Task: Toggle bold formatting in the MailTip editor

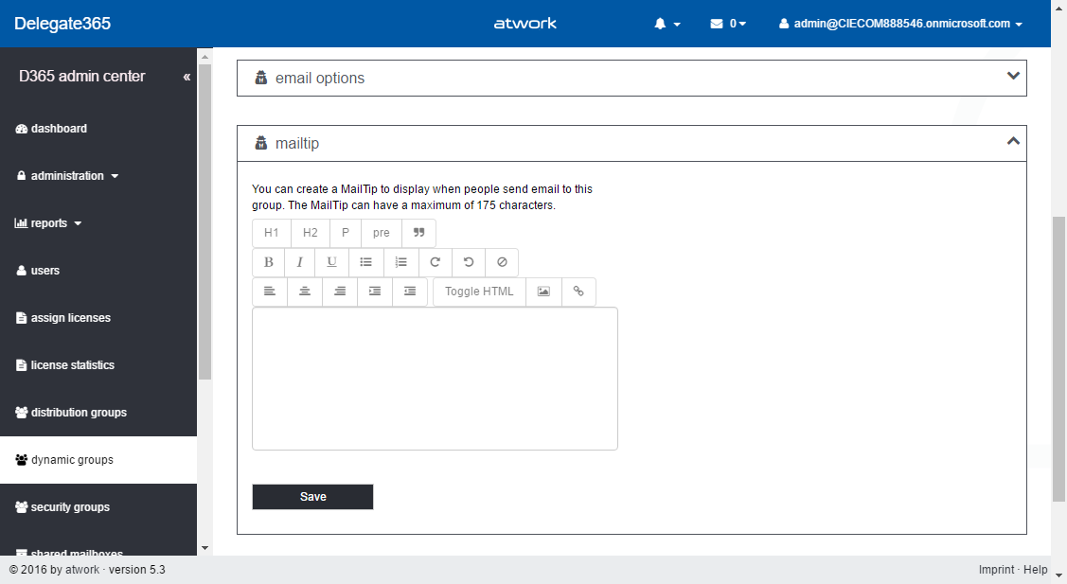Action: click(269, 262)
